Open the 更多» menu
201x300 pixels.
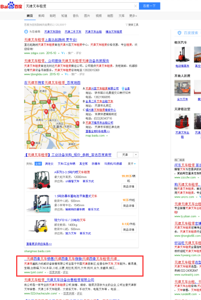133,16
